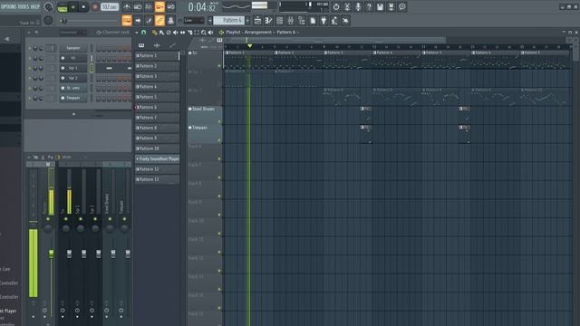The image size is (580, 326).
Task: Select Pattern 8 in the picker
Action: coord(157,128)
